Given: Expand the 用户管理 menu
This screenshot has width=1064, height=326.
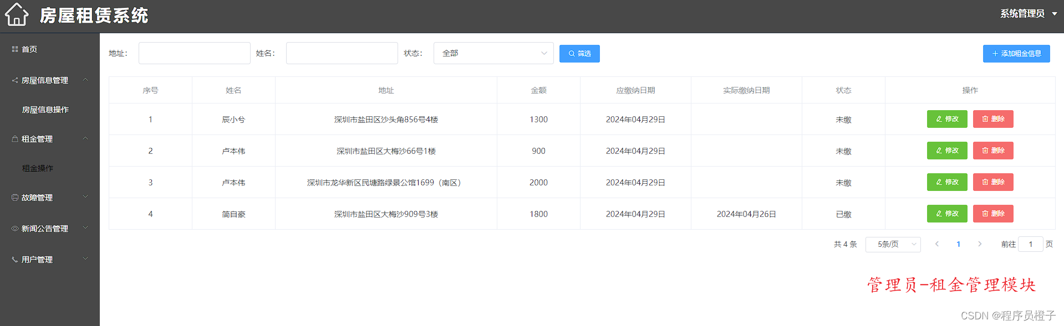Looking at the screenshot, I should pos(50,260).
